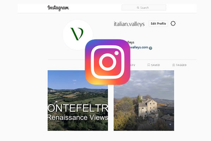
Task: Focus the Search input field
Action: coord(144,8)
